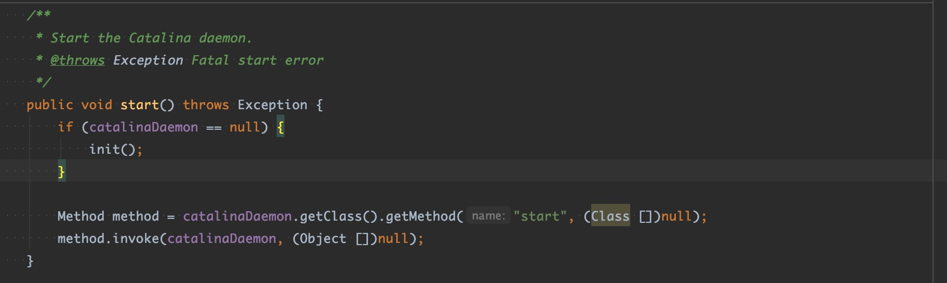947x283 pixels.
Task: Click the highlighted opening brace after if
Action: [280, 127]
